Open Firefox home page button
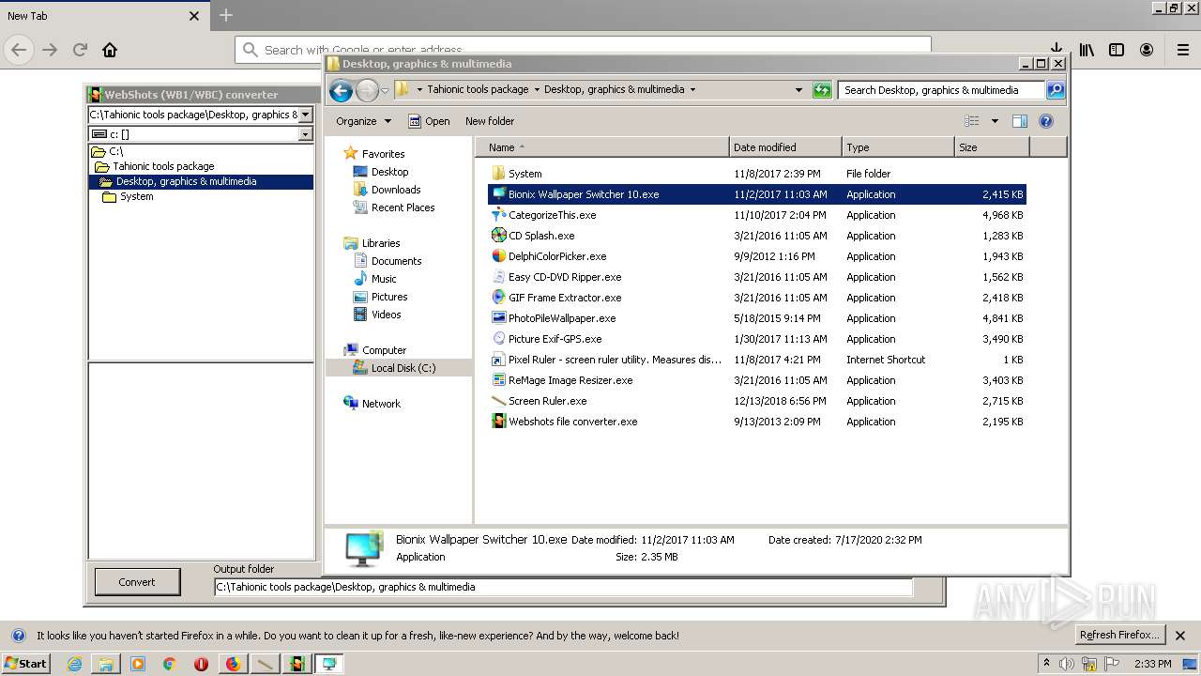This screenshot has height=676, width=1201. click(x=110, y=50)
